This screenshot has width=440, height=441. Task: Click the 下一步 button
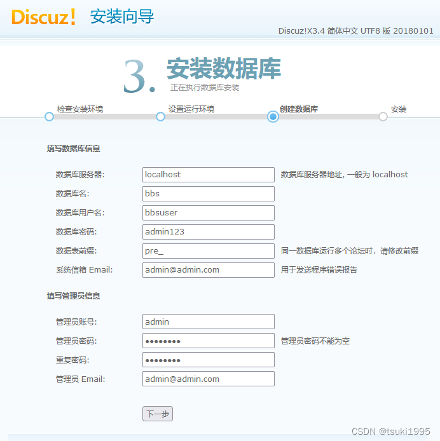(158, 414)
